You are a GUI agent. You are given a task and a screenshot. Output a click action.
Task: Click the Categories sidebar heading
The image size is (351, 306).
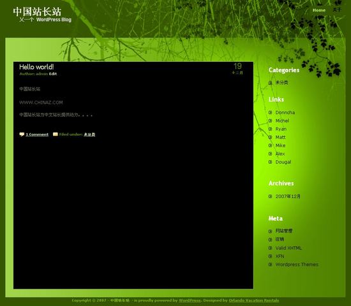(284, 70)
